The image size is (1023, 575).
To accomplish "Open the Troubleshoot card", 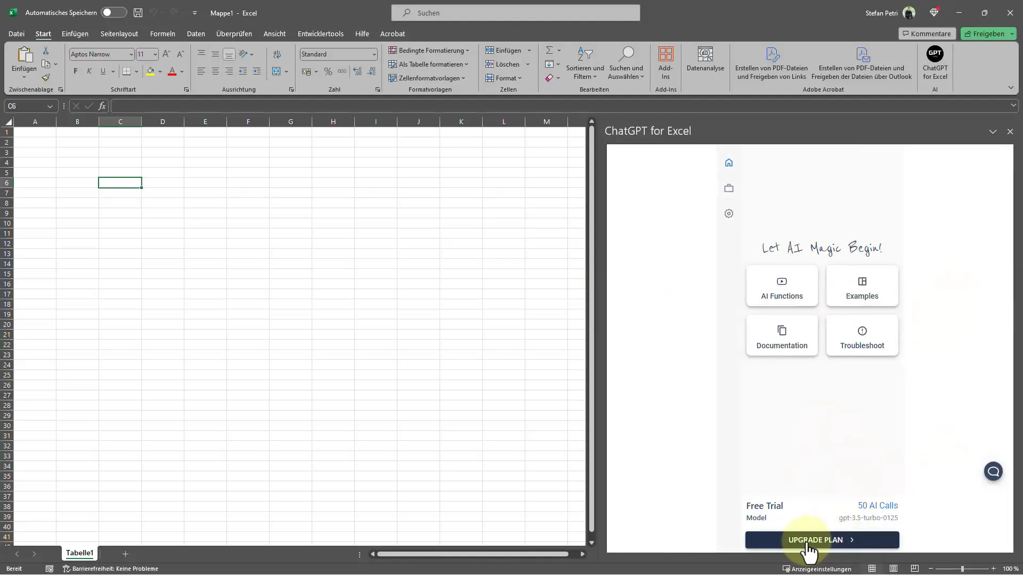I will [x=862, y=336].
